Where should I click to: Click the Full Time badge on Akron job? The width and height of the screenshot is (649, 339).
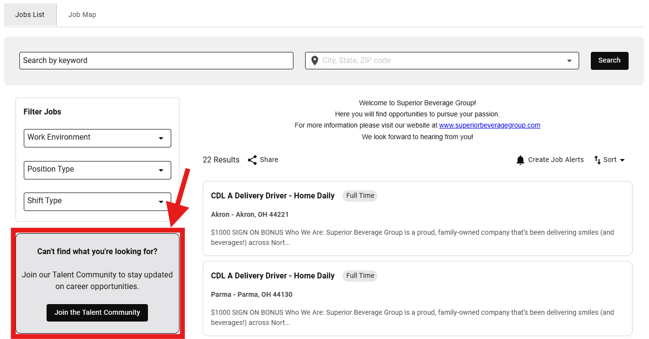pyautogui.click(x=360, y=195)
